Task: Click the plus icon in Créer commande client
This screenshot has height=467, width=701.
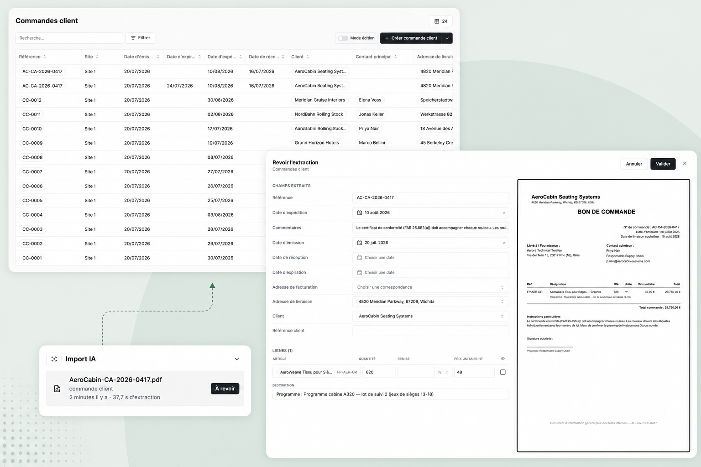Action: [387, 38]
